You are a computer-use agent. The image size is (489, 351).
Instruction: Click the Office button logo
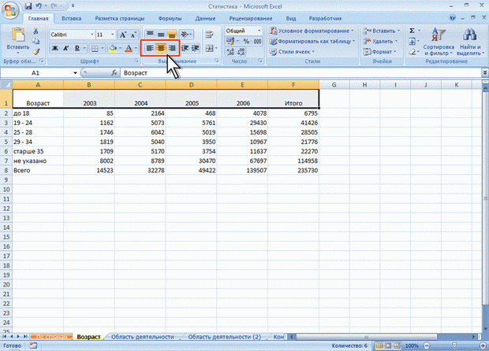point(10,10)
